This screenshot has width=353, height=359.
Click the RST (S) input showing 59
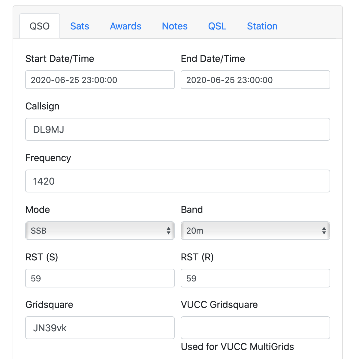pos(100,278)
